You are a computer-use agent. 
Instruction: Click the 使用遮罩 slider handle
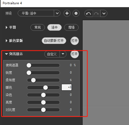coord(29,65)
